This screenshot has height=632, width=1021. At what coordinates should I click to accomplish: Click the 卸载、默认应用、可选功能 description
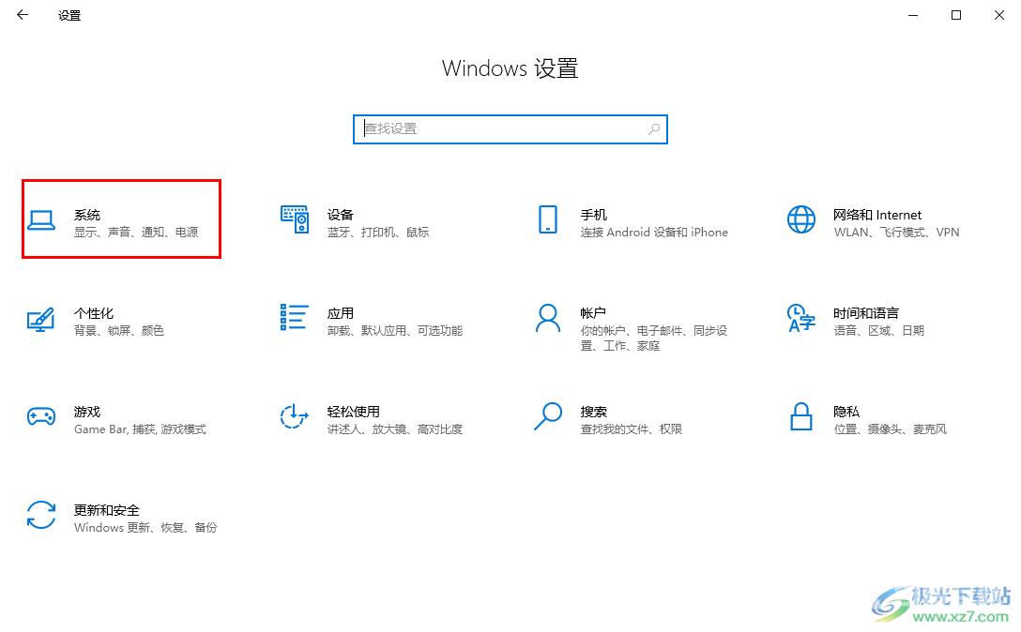coord(394,331)
